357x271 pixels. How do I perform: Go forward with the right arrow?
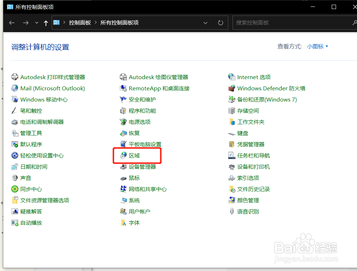click(26, 23)
